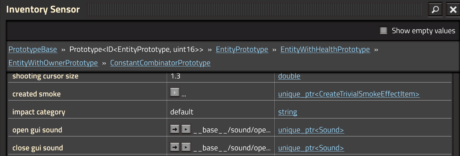The image size is (460, 156).
Task: Open the ConstantCombinatorPrototype breadcrumb link
Action: click(160, 63)
